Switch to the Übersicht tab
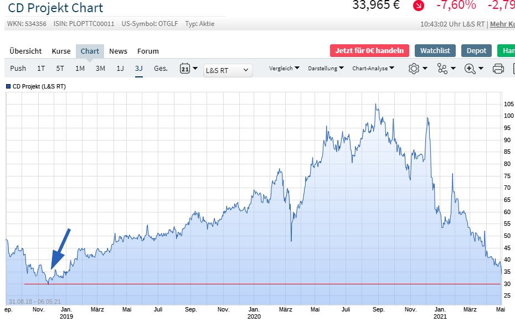515x322 pixels. 25,51
